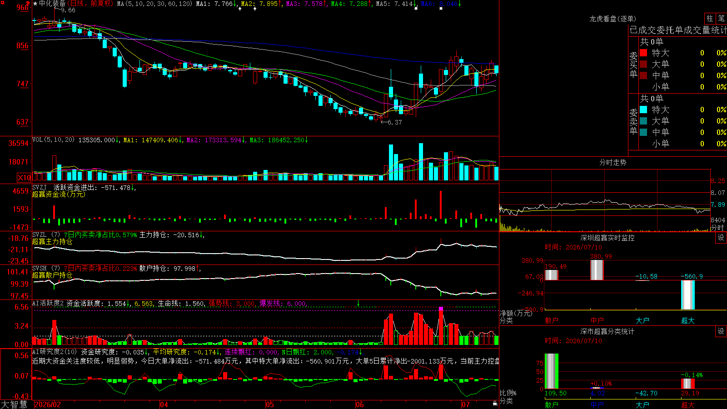The height and width of the screenshot is (409, 727).
Task: Click the AI研究度2(10) indicator name
Action: 55,352
